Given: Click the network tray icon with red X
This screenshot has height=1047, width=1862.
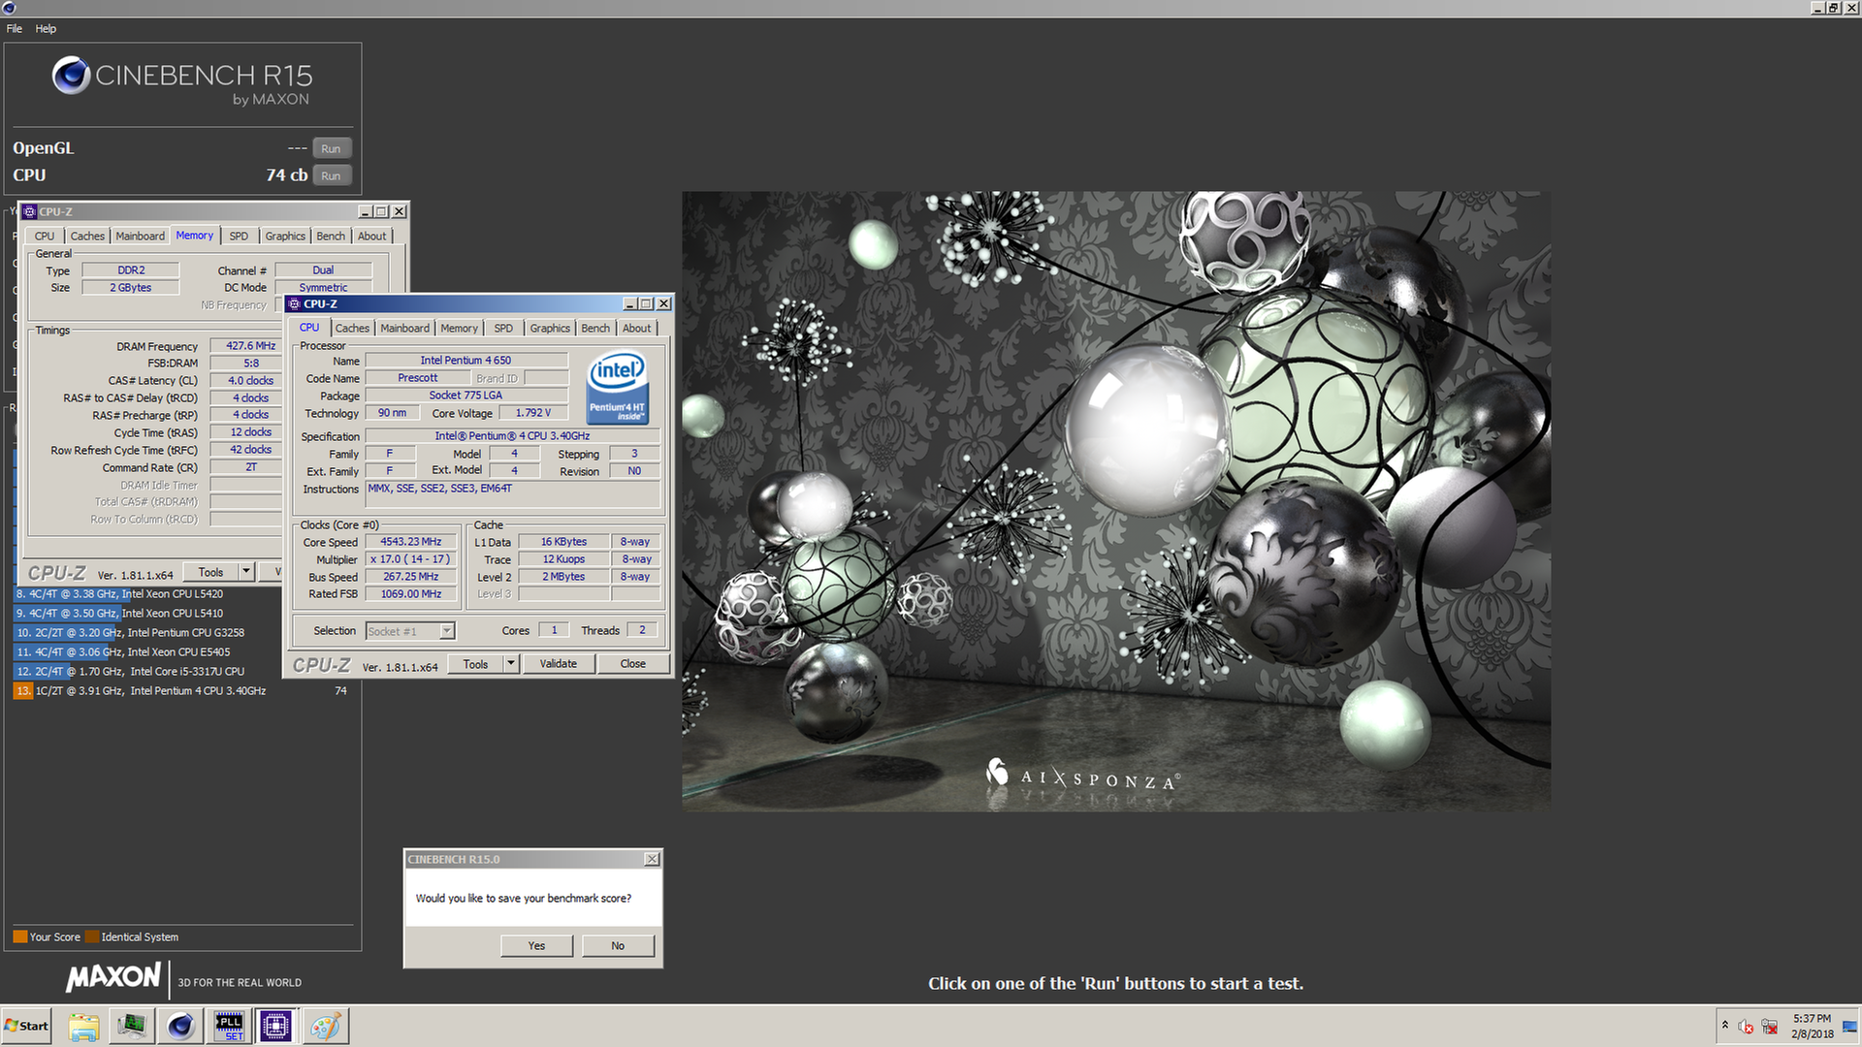Looking at the screenshot, I should click(x=1769, y=1026).
